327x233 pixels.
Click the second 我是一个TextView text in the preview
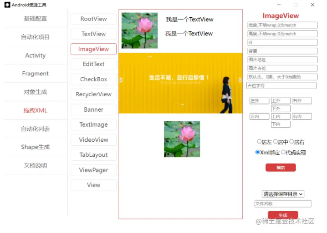(x=189, y=34)
